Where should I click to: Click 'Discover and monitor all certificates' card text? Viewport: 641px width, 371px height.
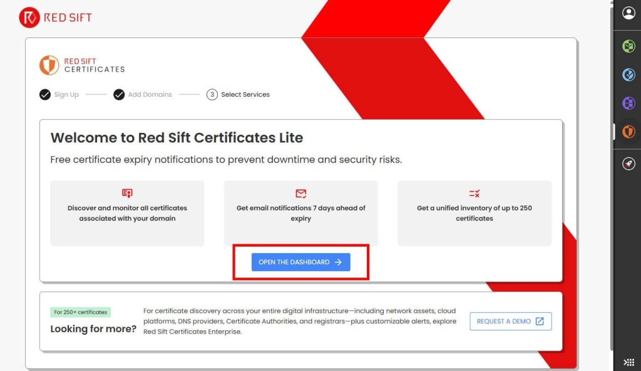127,213
